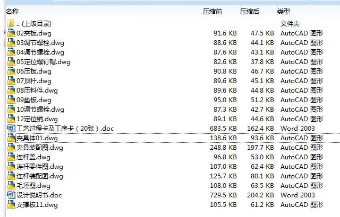Viewport: 340px width, 217px height.
Task: Select file name 连杆盖.dwg
Action: [x=33, y=157]
